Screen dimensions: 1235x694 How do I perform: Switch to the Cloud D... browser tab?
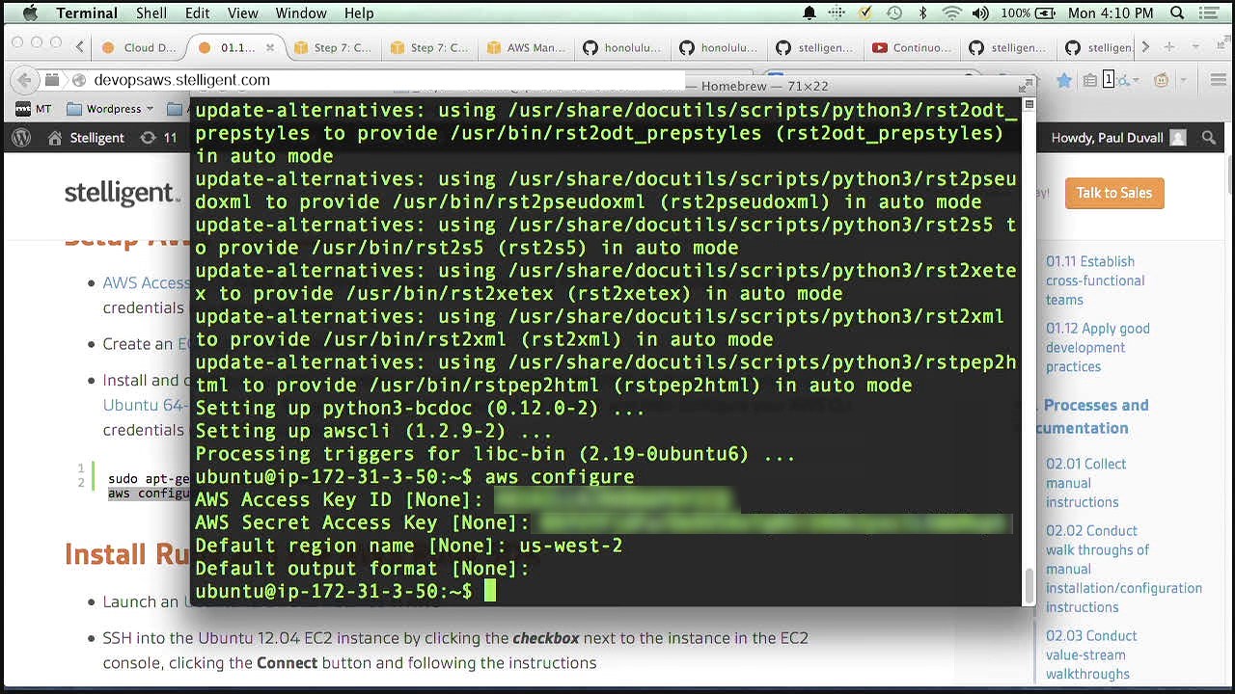[x=140, y=47]
